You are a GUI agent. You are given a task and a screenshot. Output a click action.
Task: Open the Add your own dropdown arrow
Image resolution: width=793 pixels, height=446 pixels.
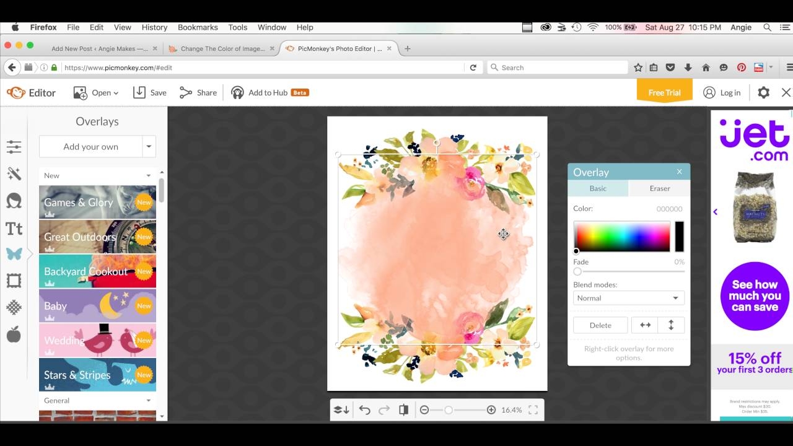[x=149, y=147]
